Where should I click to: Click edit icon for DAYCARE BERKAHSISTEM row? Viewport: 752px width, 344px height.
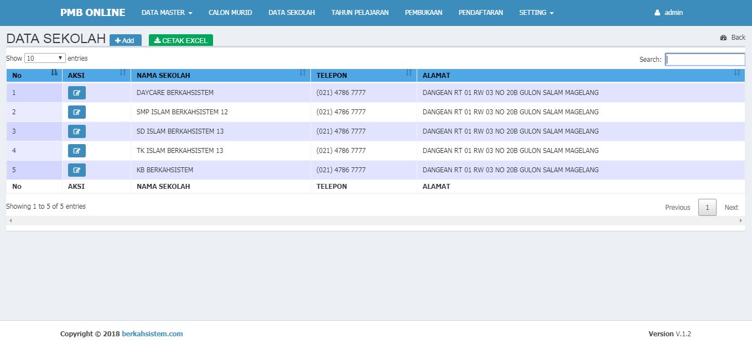(x=76, y=93)
